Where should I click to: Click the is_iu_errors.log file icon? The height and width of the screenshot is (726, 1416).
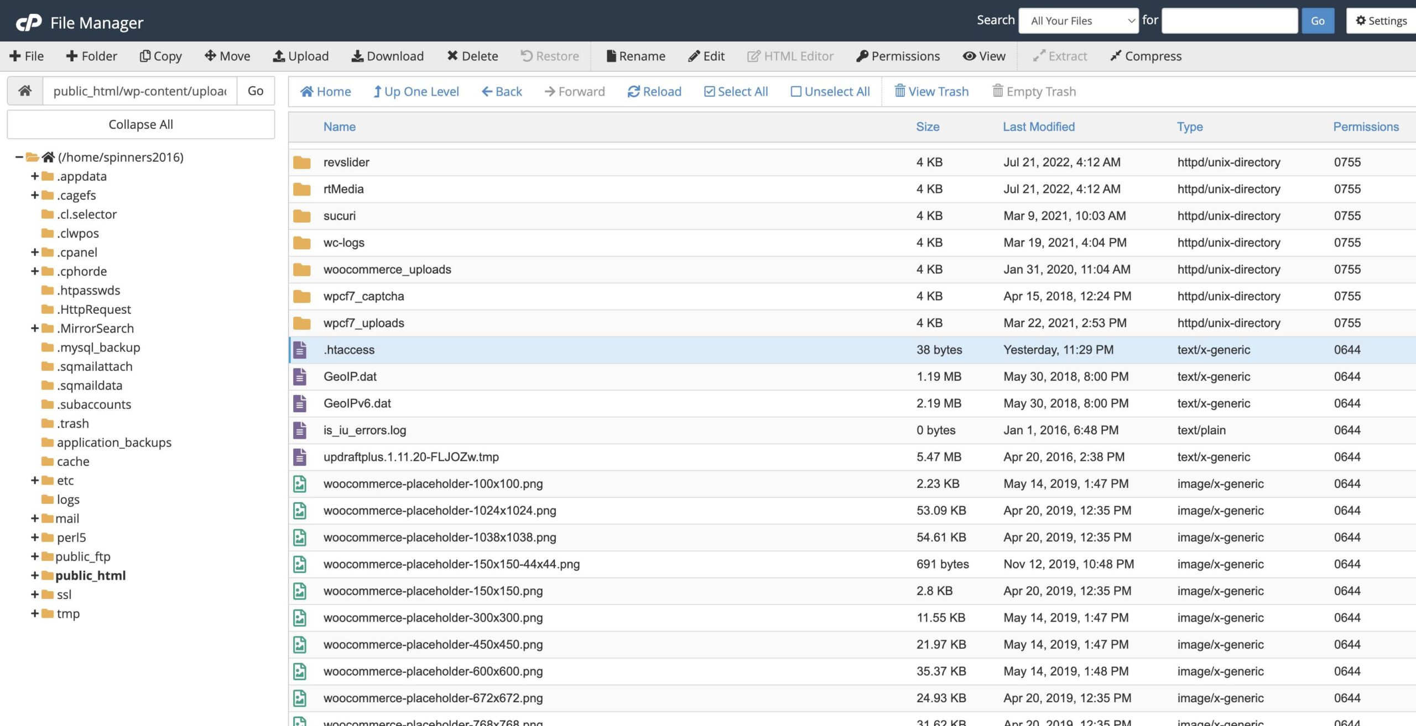click(300, 430)
